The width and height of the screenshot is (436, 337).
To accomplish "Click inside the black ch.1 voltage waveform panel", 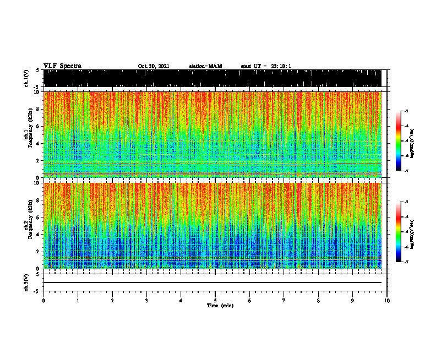I will tap(212, 78).
